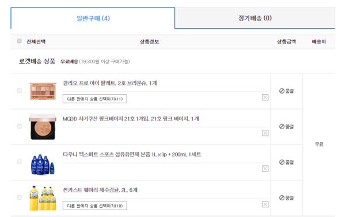Click the 로켓배송 상품 section heading

pyautogui.click(x=37, y=61)
